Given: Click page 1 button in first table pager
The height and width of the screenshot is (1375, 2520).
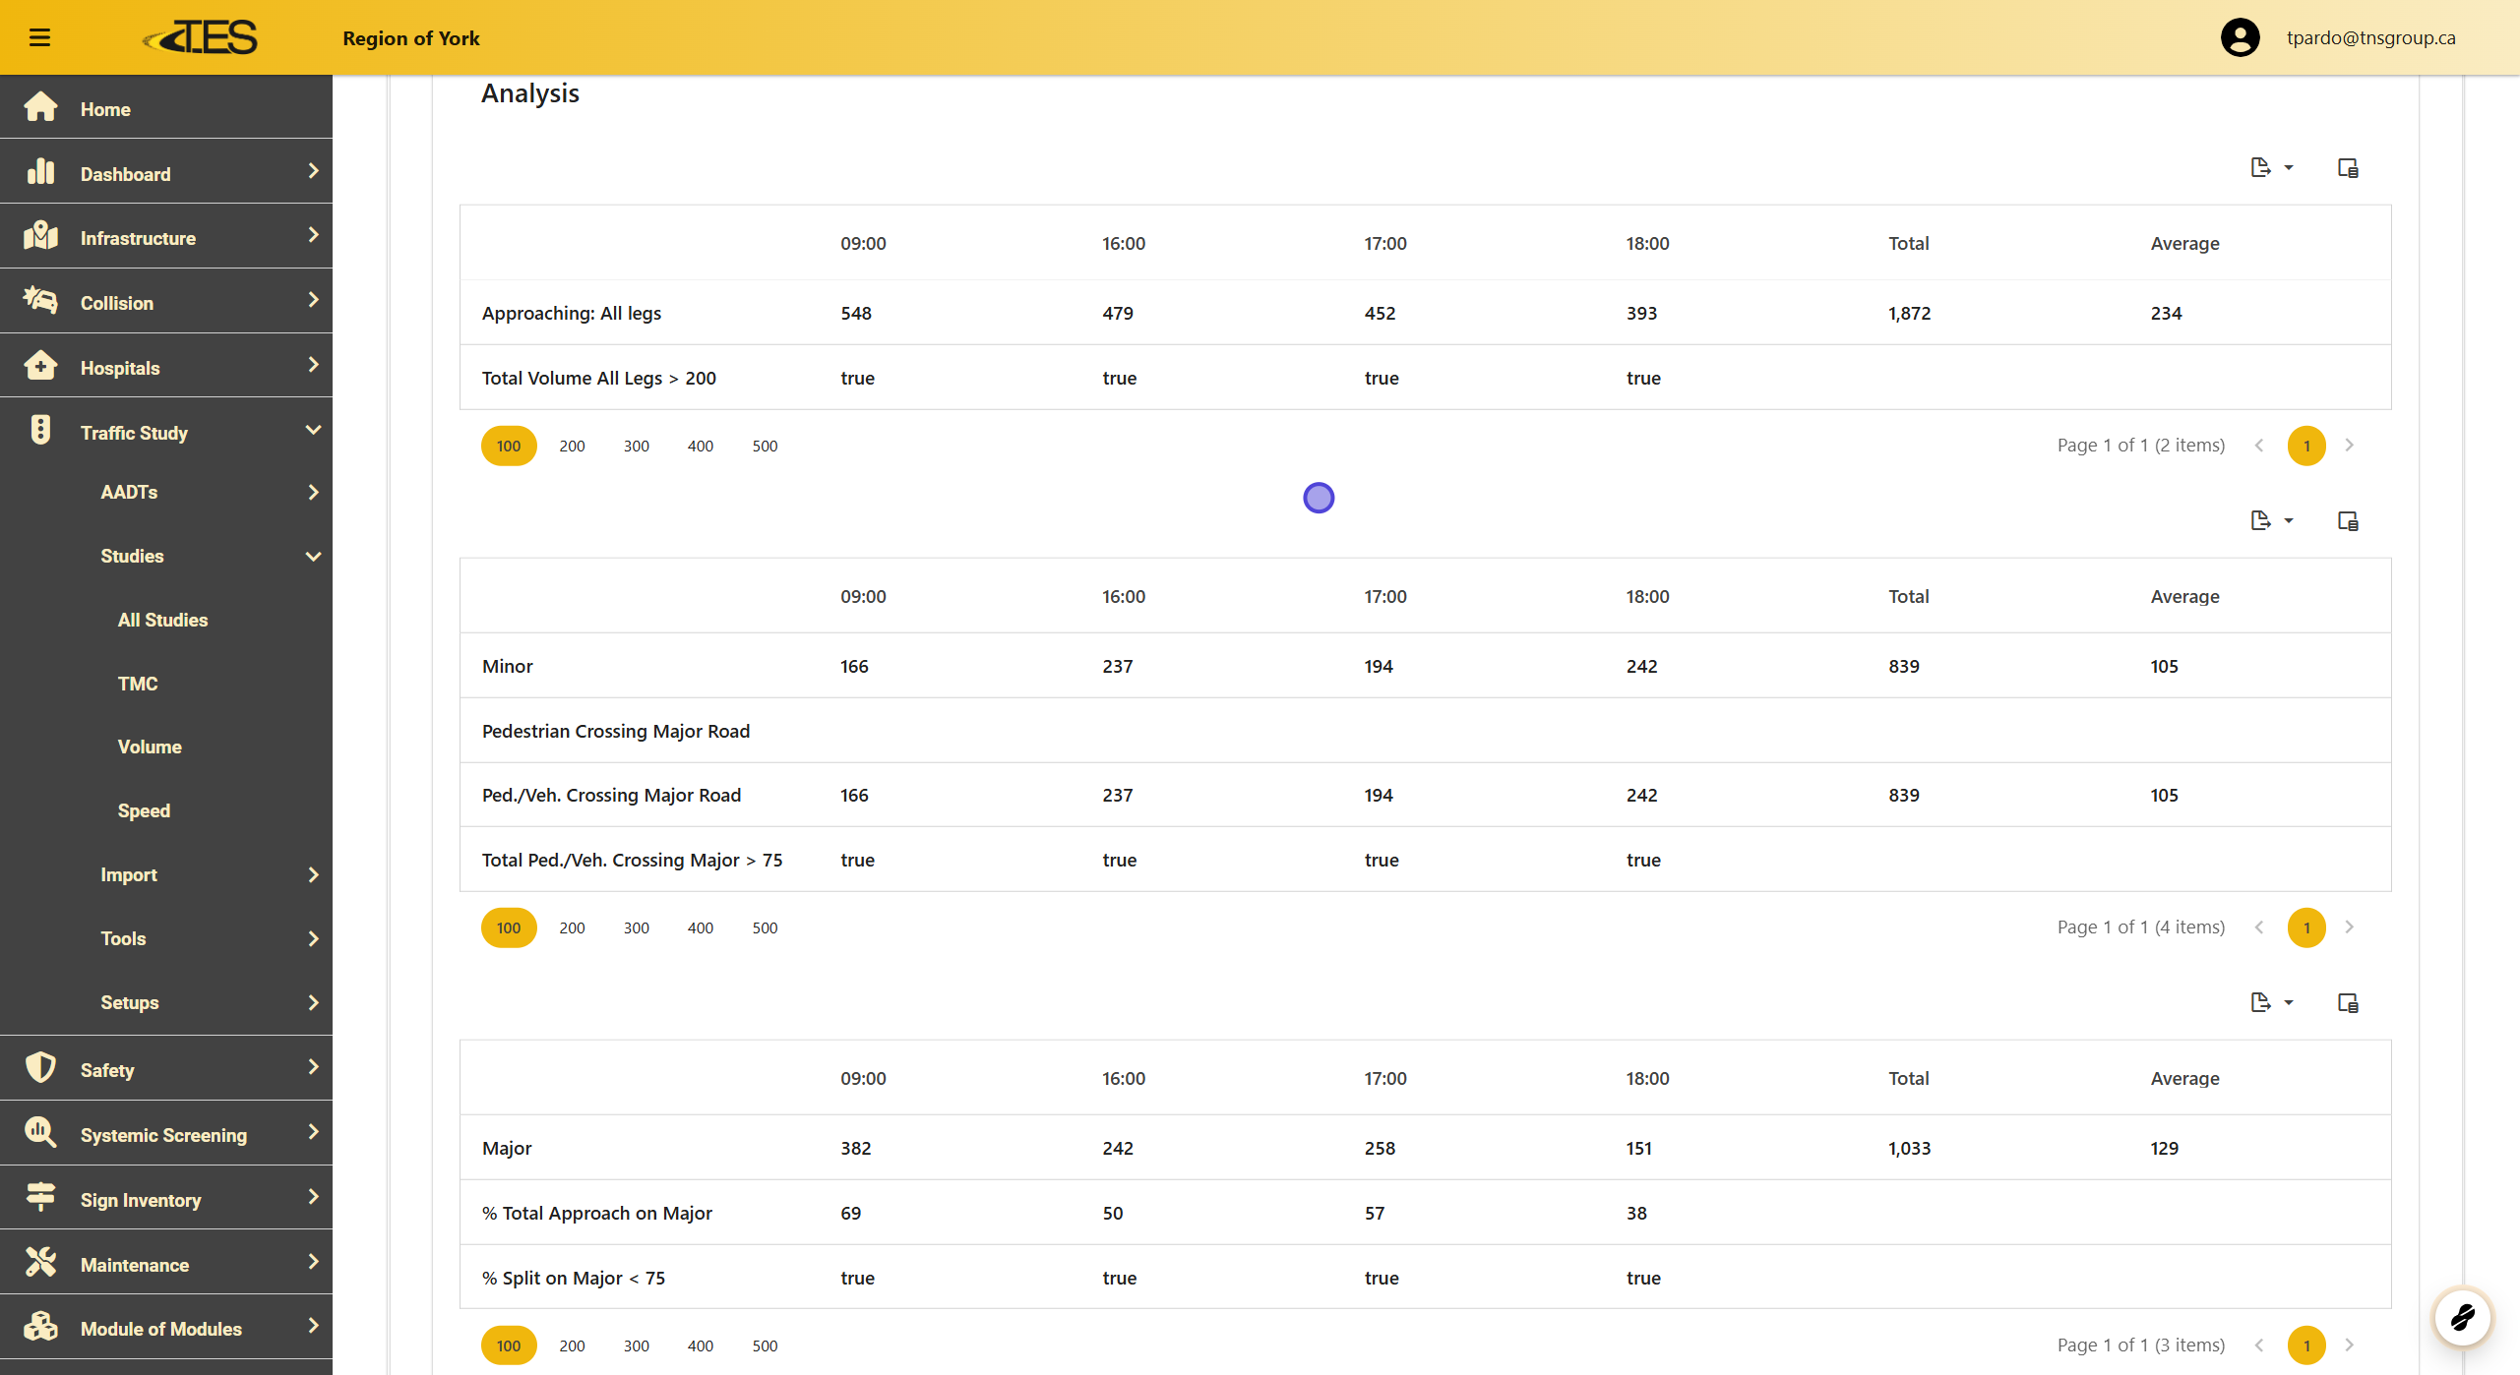Looking at the screenshot, I should pyautogui.click(x=2305, y=446).
